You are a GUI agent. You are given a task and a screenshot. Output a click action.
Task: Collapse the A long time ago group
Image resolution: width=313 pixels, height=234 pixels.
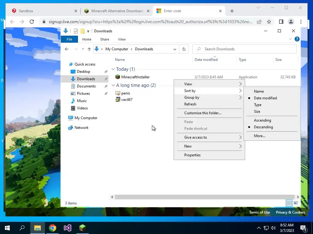(113, 85)
